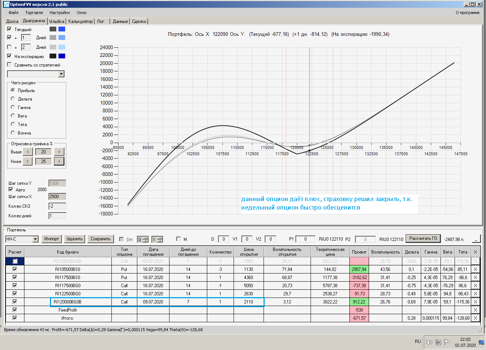Open the Настройки menu
This screenshot has height=350, width=486.
tap(60, 13)
